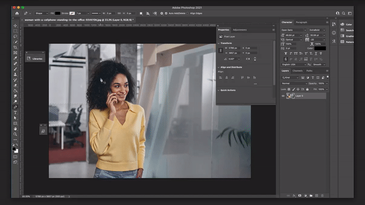Select the Horizontal Type tool

pyautogui.click(x=15, y=112)
